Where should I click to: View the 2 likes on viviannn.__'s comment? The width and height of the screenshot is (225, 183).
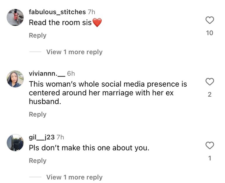click(x=210, y=95)
